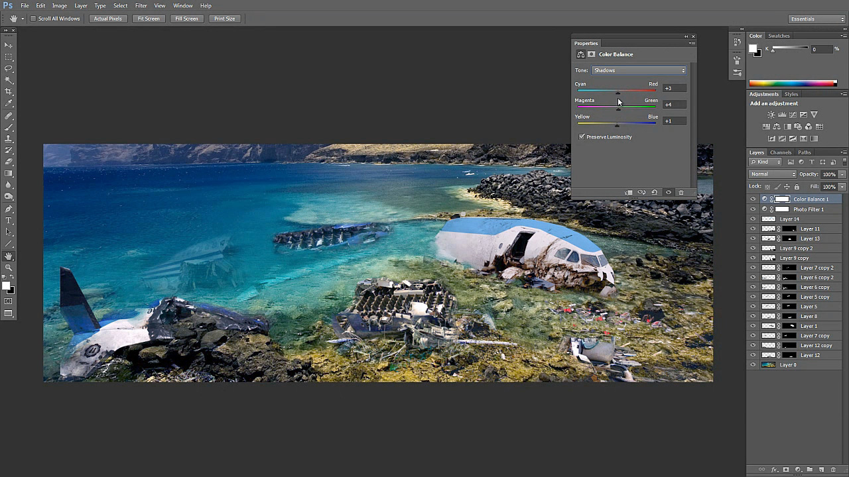Select the Move tool
Screen dimensions: 849x477
pos(9,45)
